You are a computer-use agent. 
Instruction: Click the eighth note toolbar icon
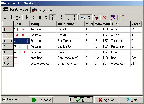pyautogui.click(x=26, y=17)
